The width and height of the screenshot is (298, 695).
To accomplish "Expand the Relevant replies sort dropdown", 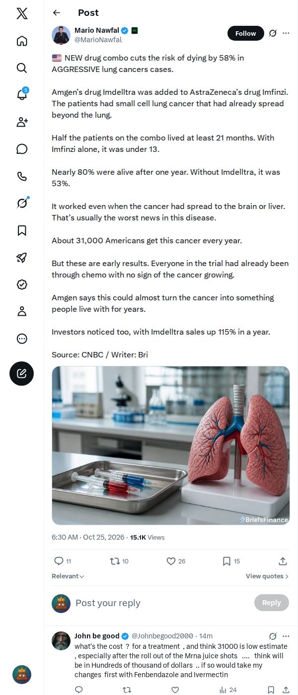I will (68, 576).
